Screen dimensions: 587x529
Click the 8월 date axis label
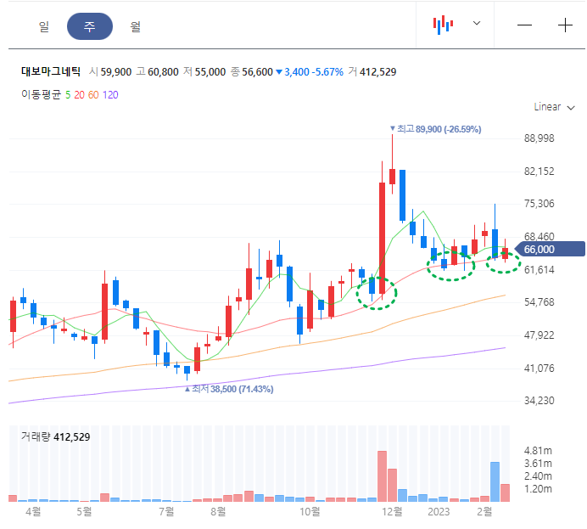pyautogui.click(x=218, y=511)
